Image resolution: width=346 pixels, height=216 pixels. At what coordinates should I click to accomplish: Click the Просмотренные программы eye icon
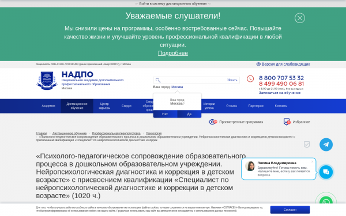[213, 122]
